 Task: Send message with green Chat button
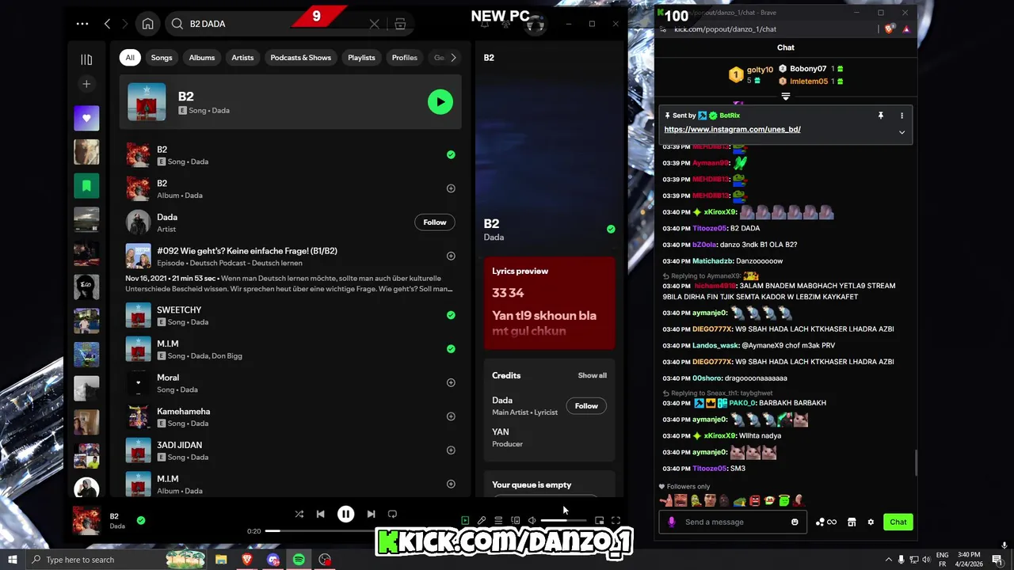tap(898, 522)
